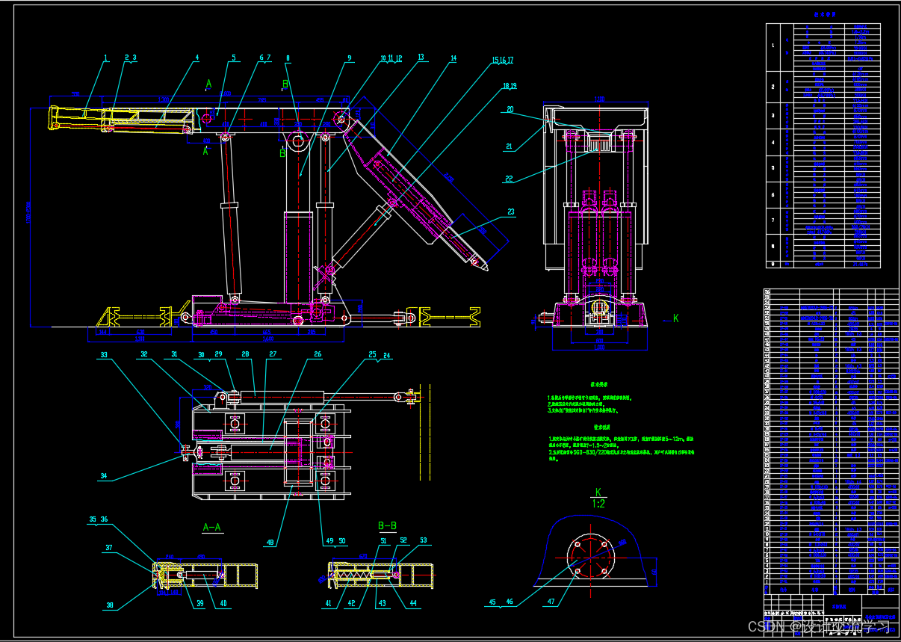Viewport: 901px width, 642px height.
Task: Click callout number 38 below section A-A
Action: [x=110, y=605]
